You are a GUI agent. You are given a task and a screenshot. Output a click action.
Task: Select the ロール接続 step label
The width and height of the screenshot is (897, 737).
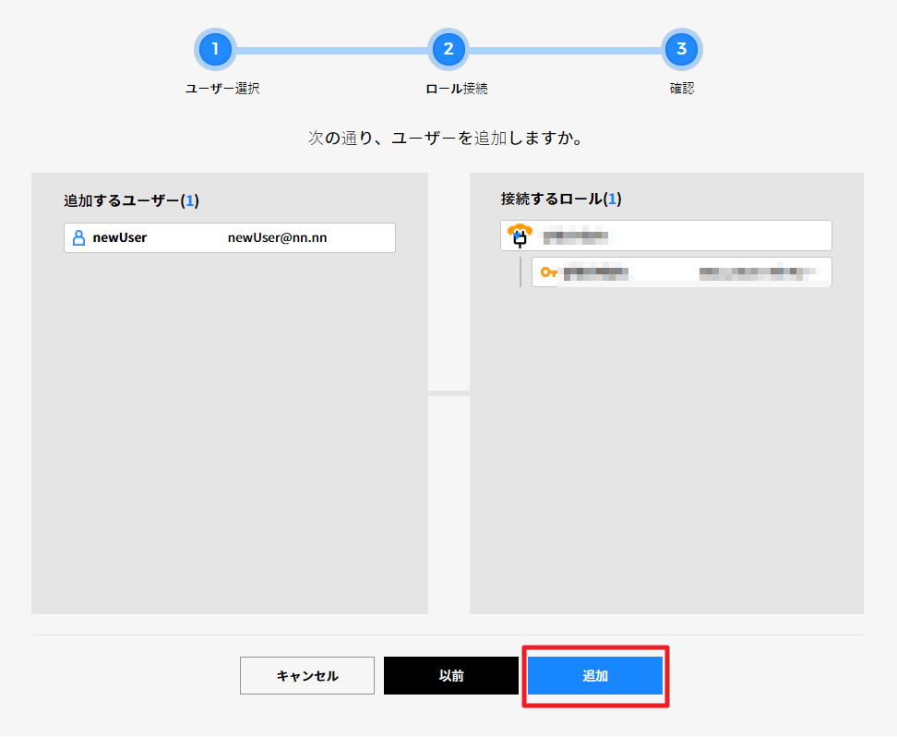coord(456,90)
